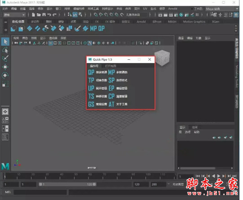This screenshot has width=243, height=200.
Task: Open the Workspace Maya Classic dropdown
Action: 222,9
